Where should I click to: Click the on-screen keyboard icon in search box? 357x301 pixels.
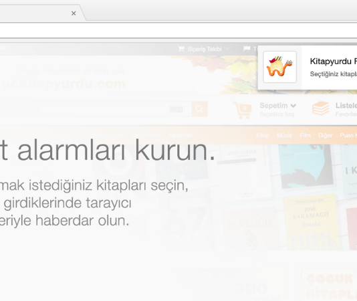coord(176,109)
